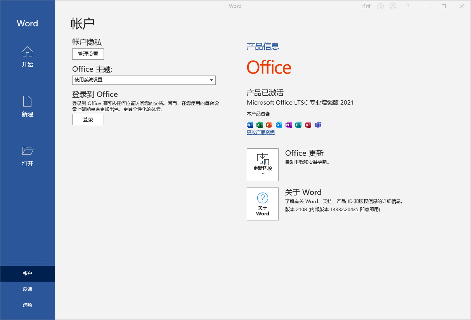The width and height of the screenshot is (471, 320).
Task: Click the sign-in description paragraph under 登录到 Office
Action: [x=145, y=106]
